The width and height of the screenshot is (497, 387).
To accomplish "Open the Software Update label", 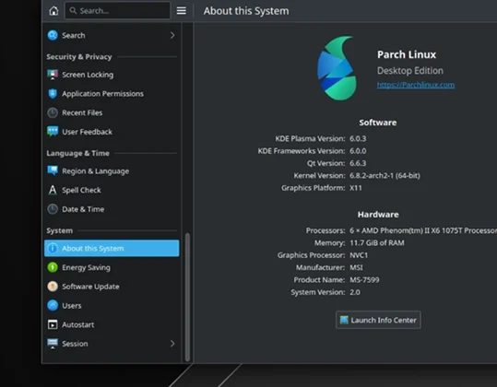I will (x=90, y=287).
